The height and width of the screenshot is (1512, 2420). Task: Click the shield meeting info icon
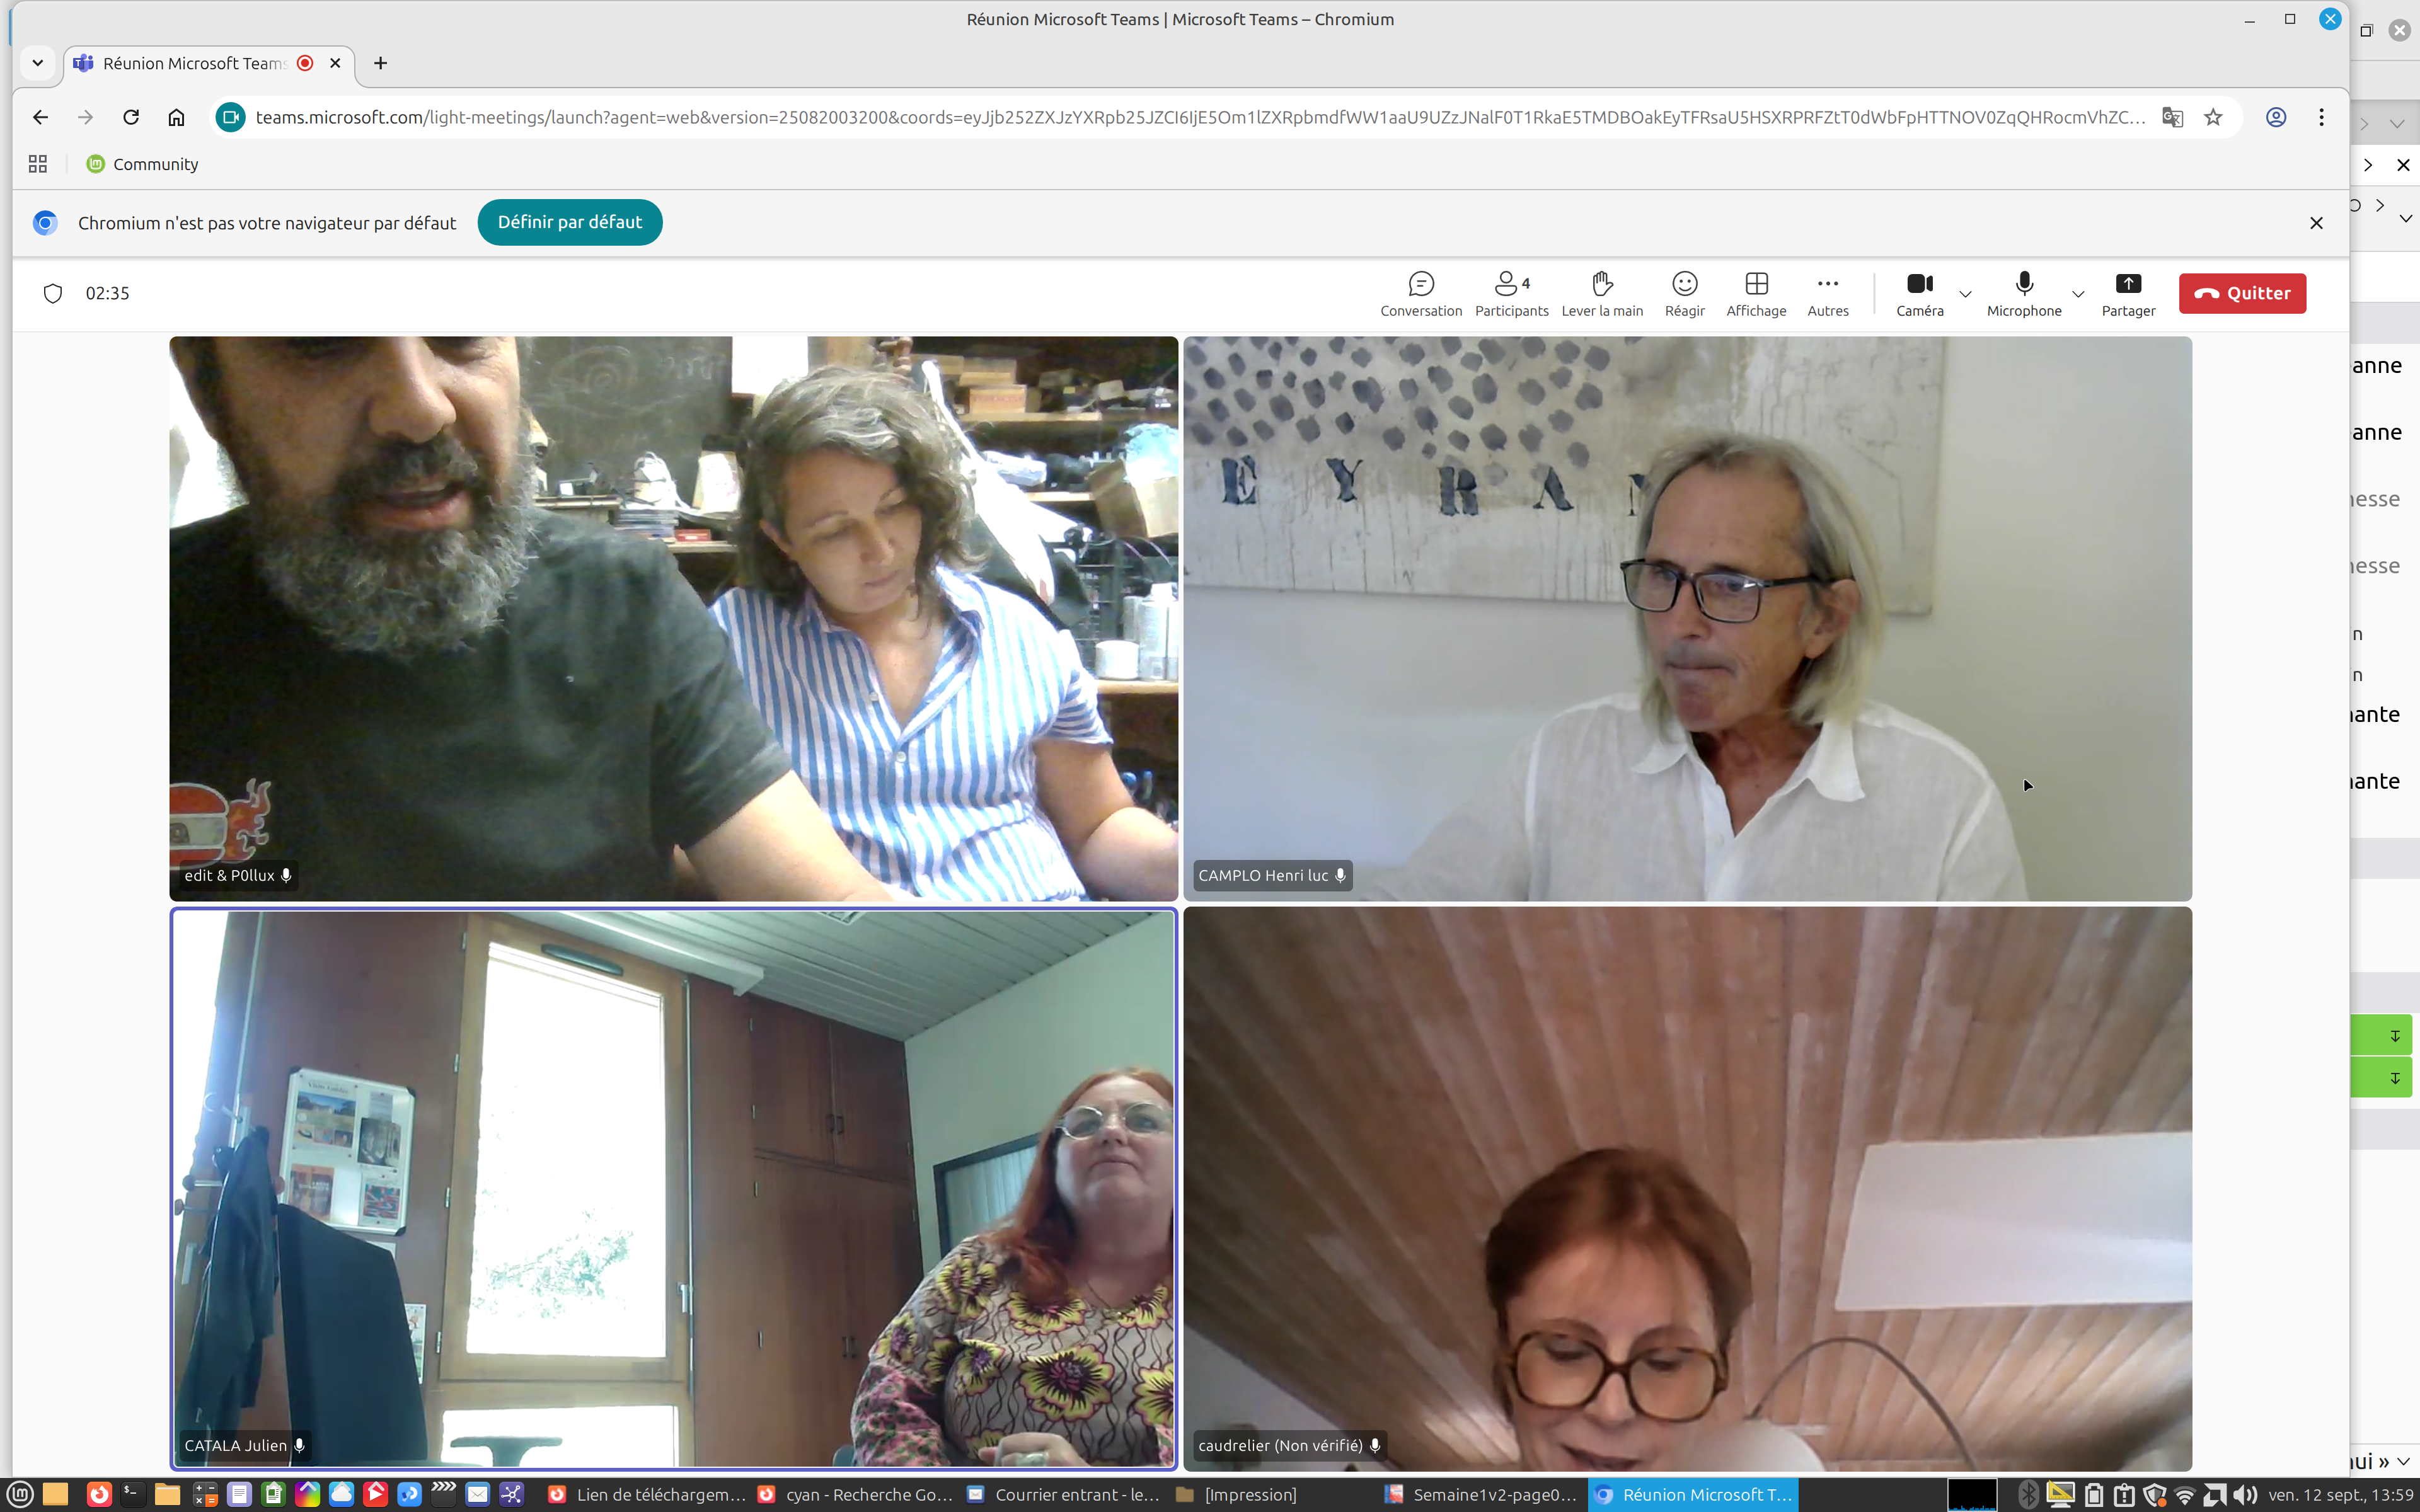tap(53, 293)
